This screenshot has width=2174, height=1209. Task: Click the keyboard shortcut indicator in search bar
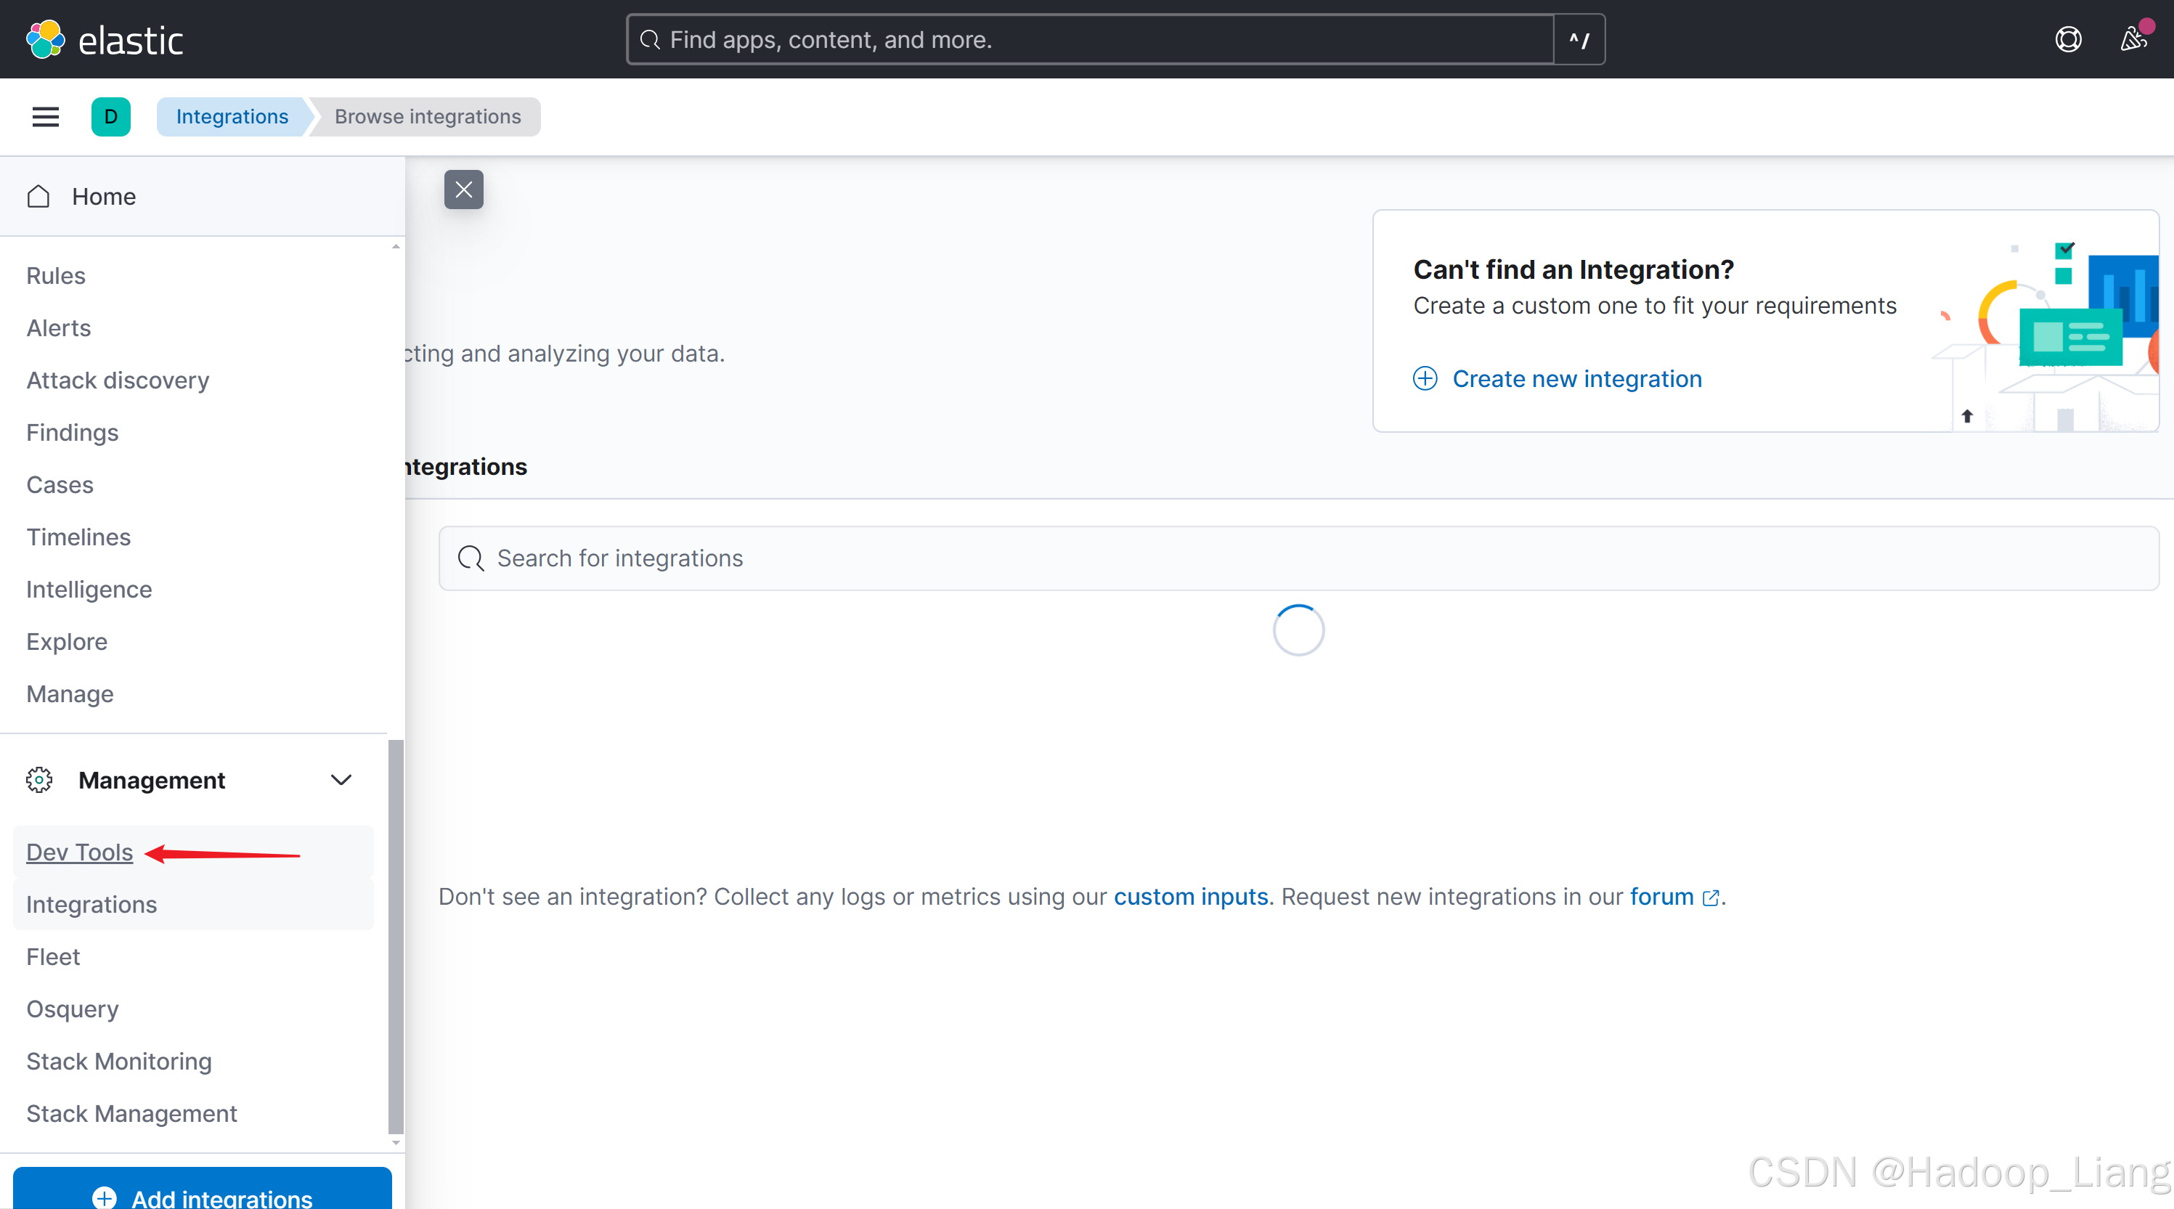point(1579,40)
